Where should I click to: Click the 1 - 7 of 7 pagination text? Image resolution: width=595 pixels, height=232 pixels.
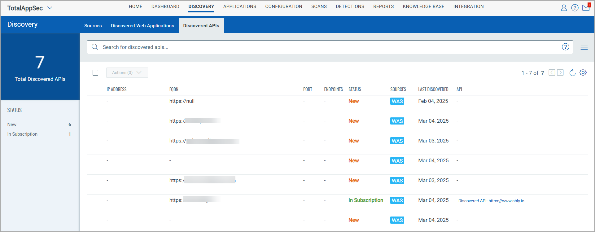[533, 73]
